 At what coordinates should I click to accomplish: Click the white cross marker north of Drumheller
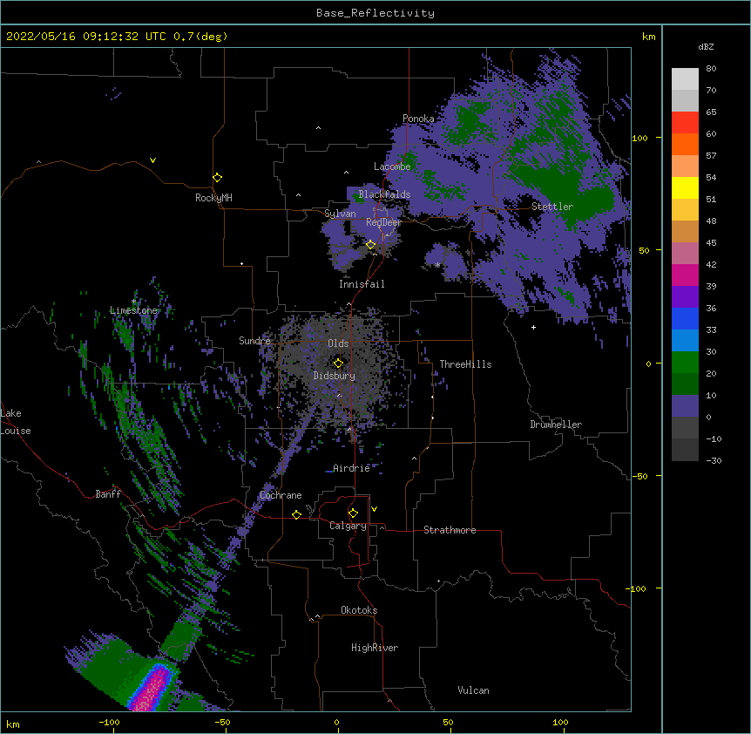point(533,327)
